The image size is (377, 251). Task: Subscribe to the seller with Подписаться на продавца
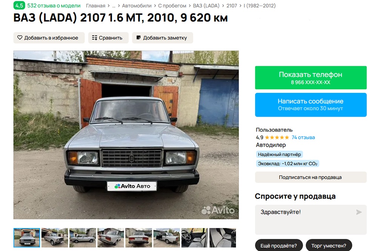[x=311, y=177]
